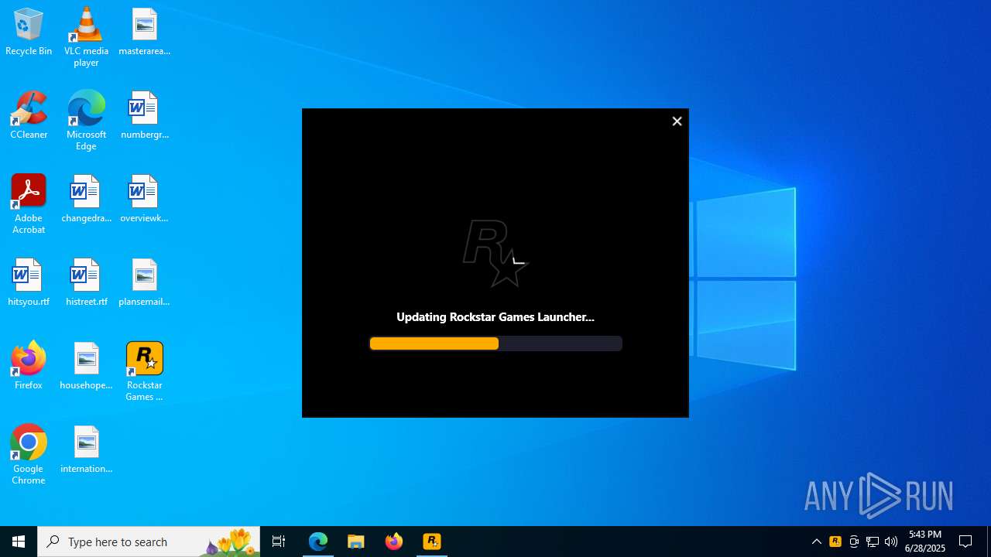This screenshot has height=557, width=991.
Task: Select the numbergr Word document icon
Action: (x=144, y=116)
